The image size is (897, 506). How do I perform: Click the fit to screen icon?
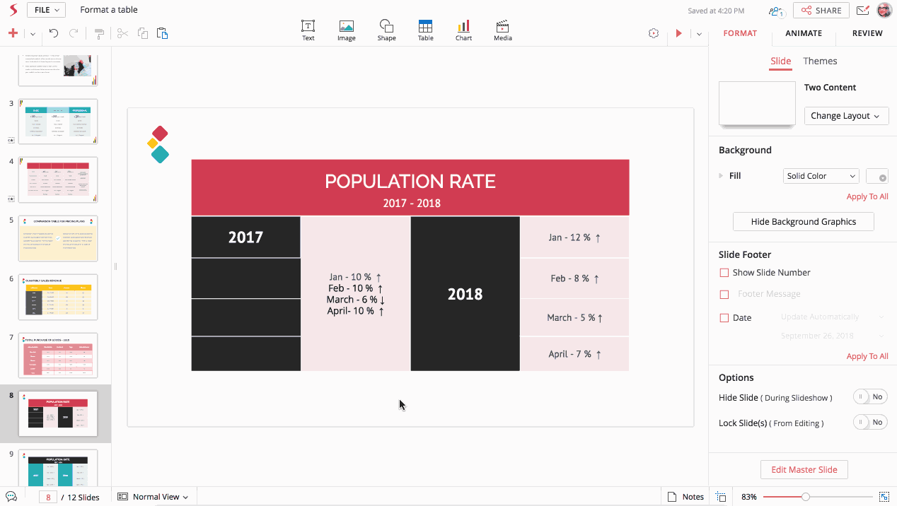tap(884, 497)
